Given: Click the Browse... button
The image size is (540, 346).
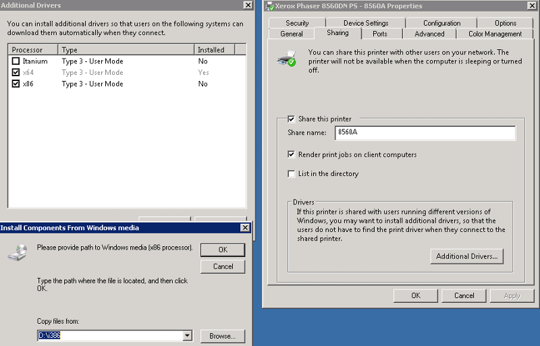Looking at the screenshot, I should 223,336.
